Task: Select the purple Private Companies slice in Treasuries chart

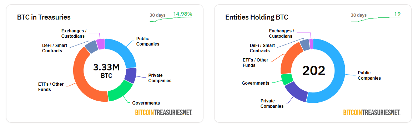Action: pyautogui.click(x=131, y=75)
